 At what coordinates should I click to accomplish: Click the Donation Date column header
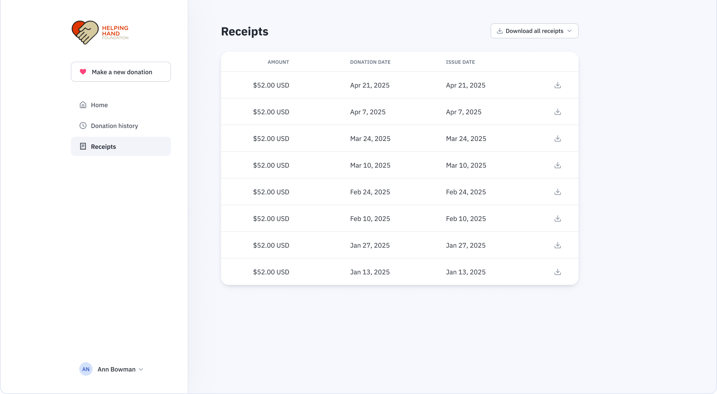[370, 62]
